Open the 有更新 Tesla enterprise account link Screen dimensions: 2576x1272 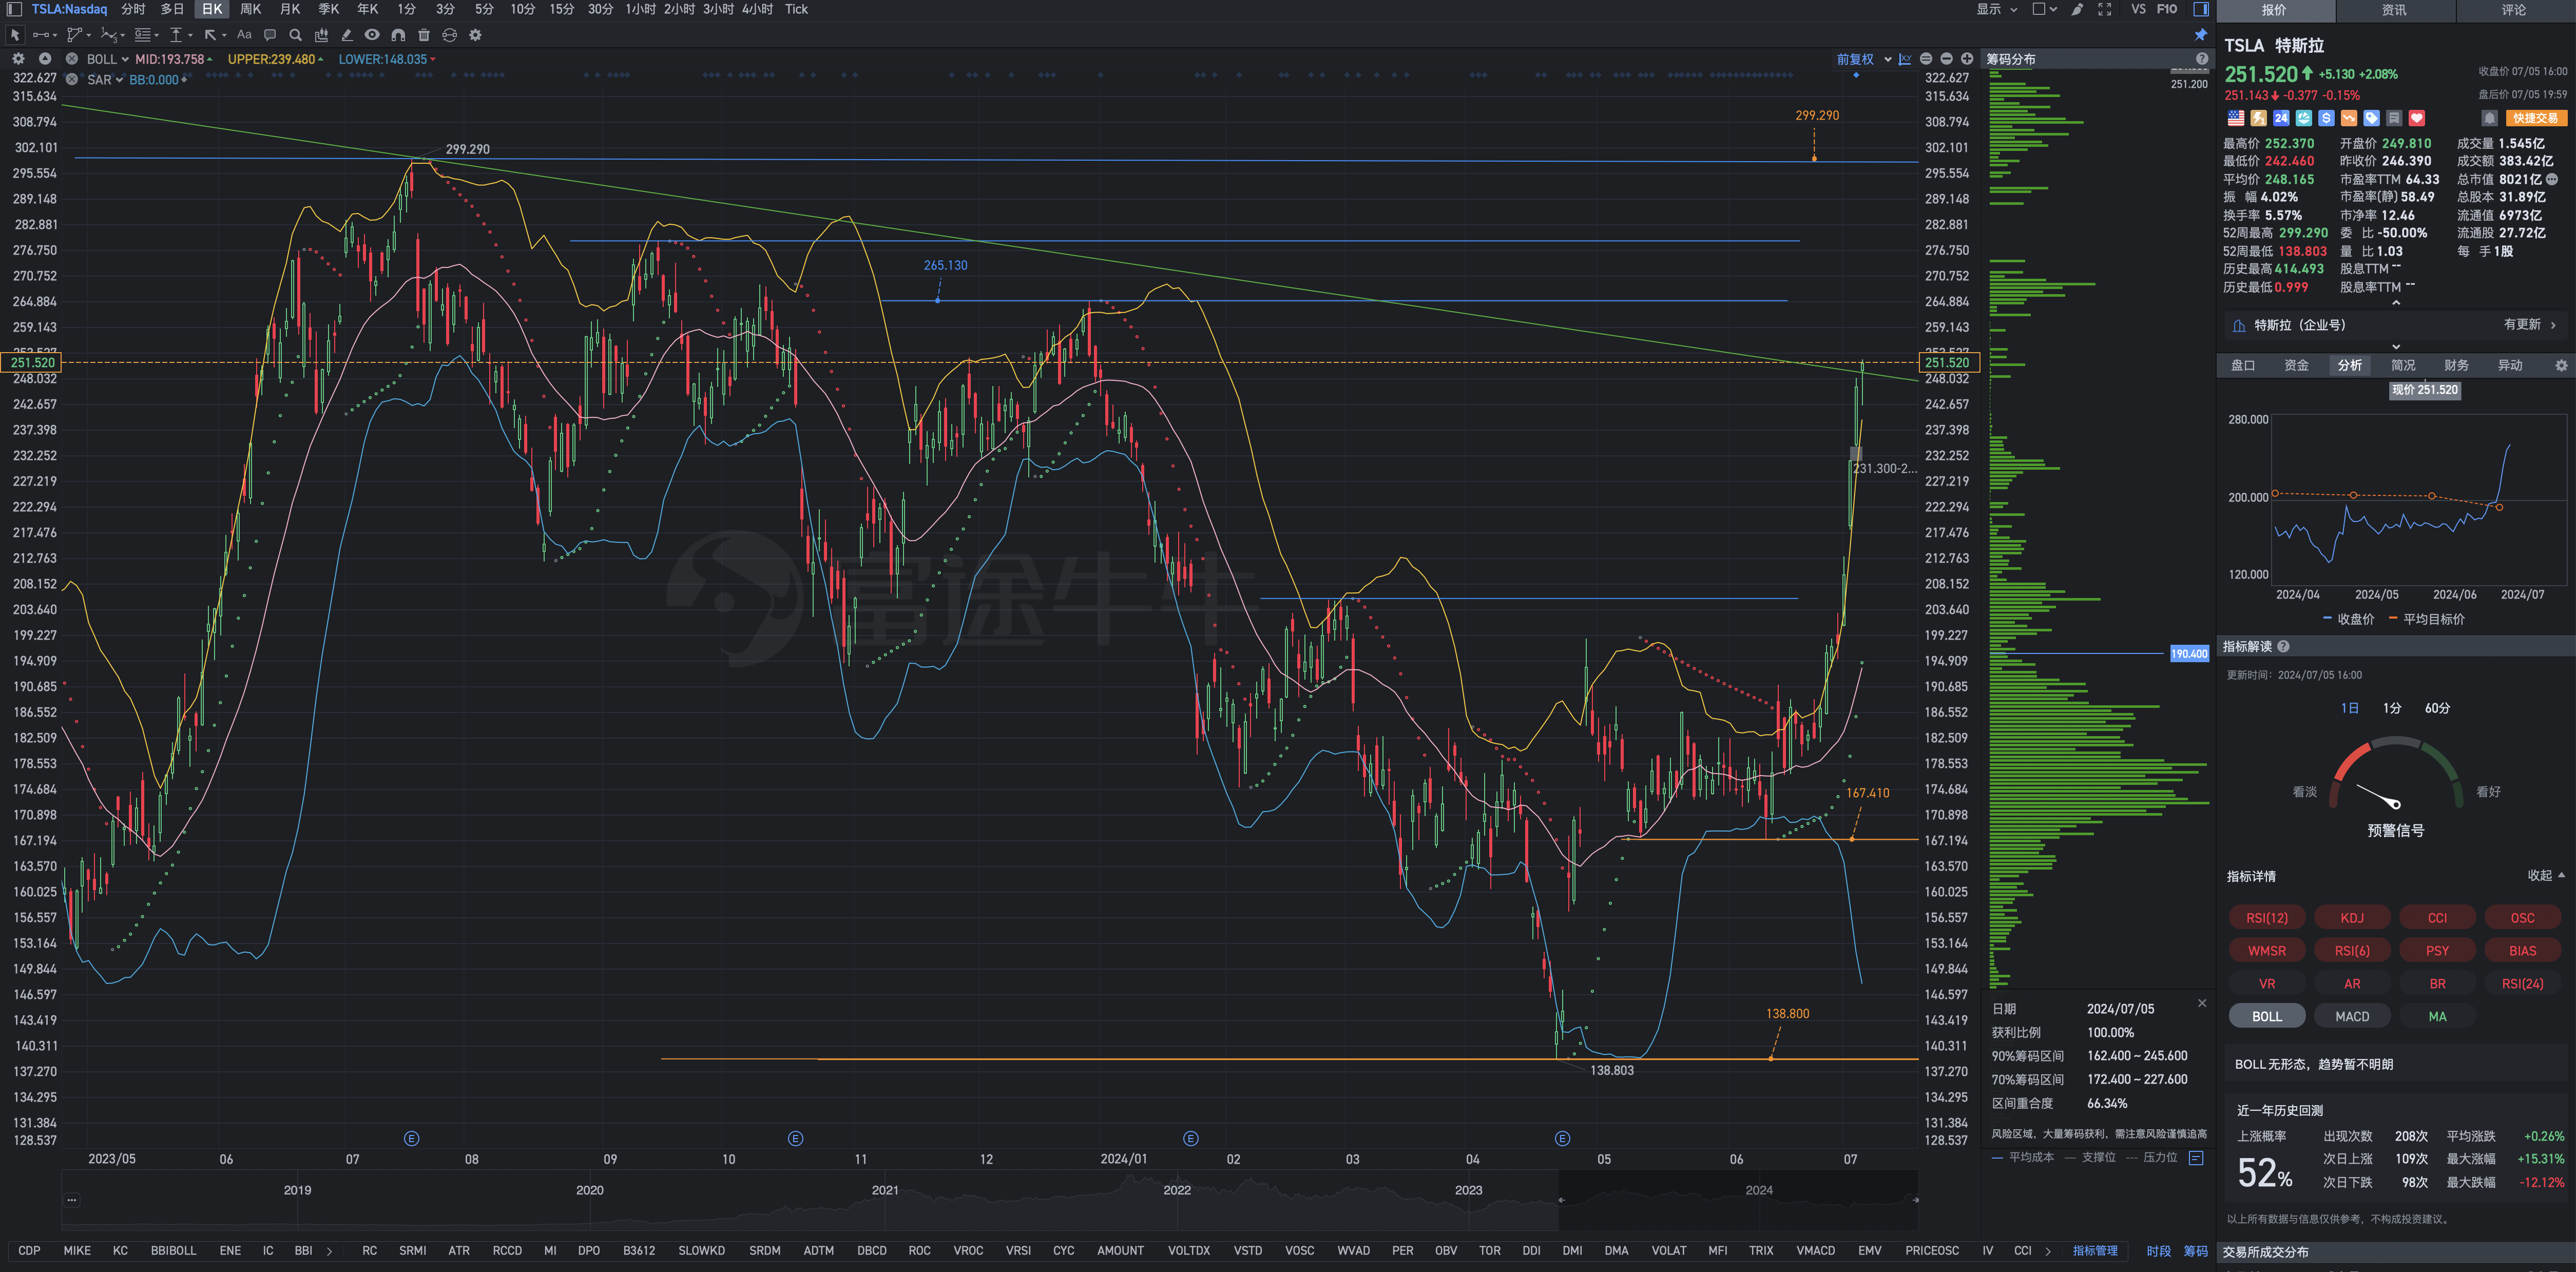click(x=2529, y=325)
